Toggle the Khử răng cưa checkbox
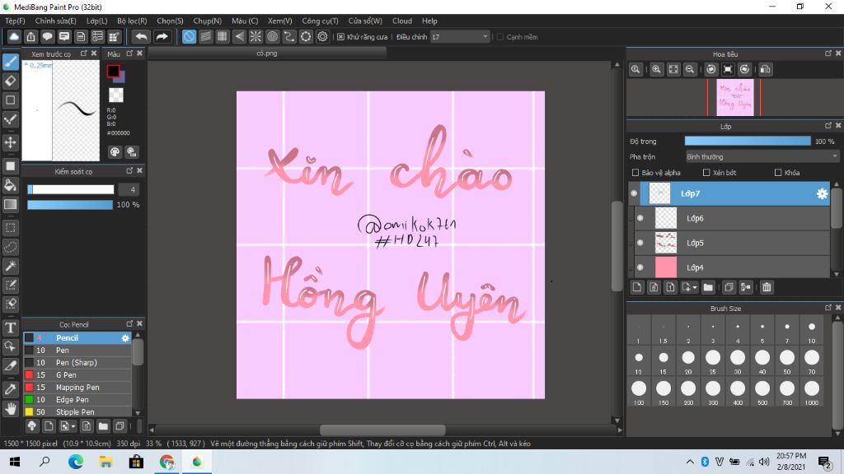This screenshot has width=844, height=474. [x=340, y=36]
